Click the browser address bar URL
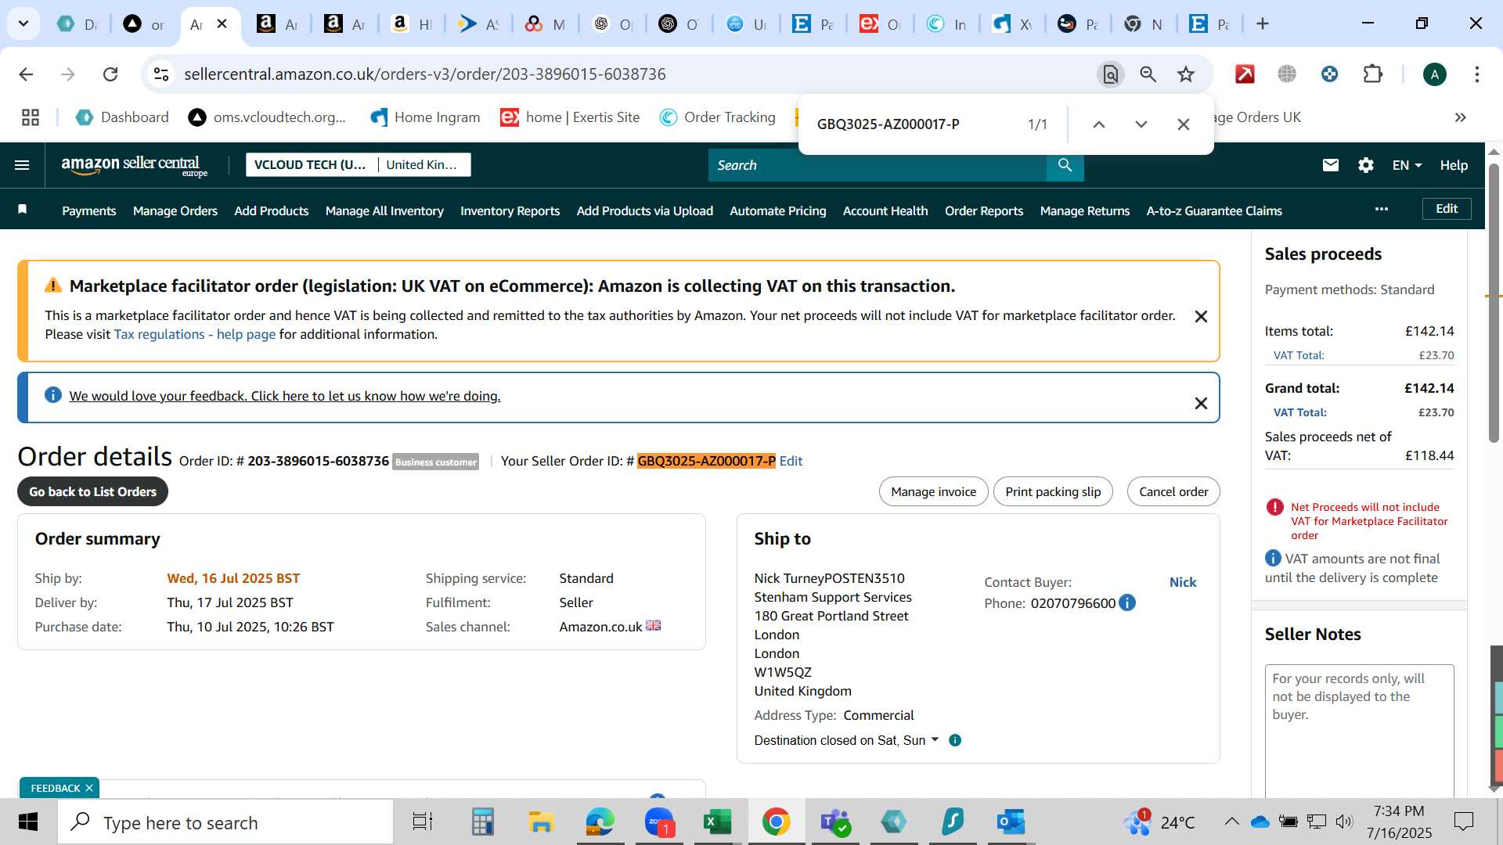 coord(424,74)
